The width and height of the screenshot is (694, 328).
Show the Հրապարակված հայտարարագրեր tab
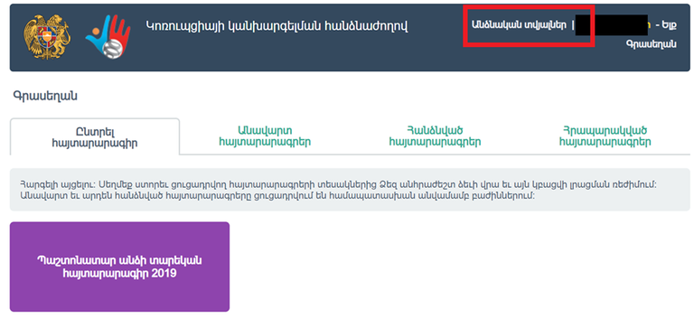pos(605,136)
